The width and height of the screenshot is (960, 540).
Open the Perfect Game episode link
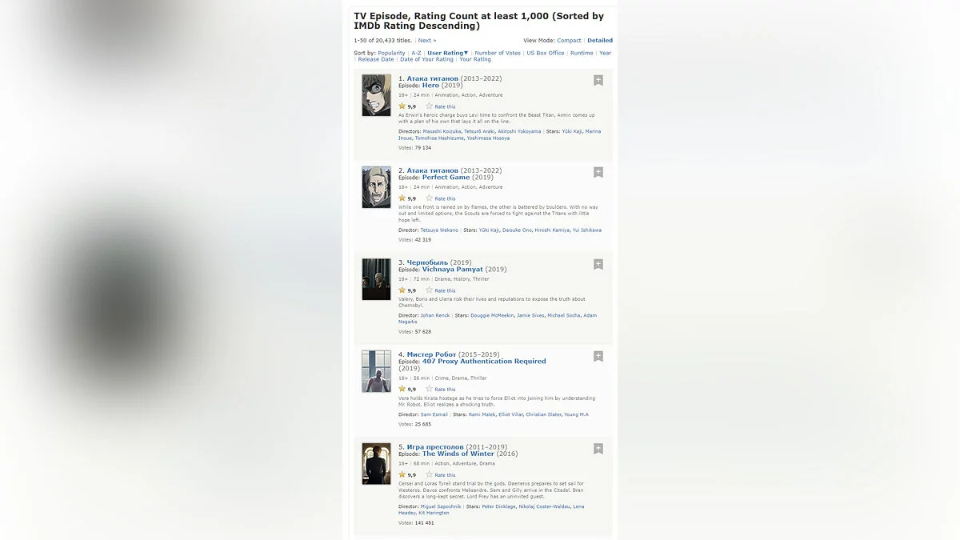446,177
